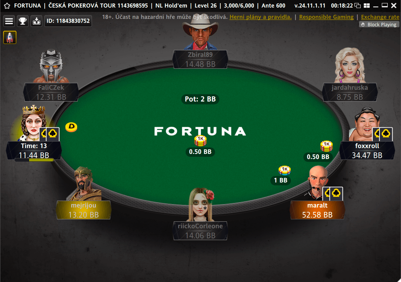Viewport: 401px width, 282px height.
Task: Click maralt's player name plate
Action: (317, 210)
